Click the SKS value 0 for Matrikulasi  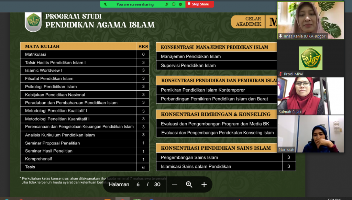click(x=143, y=54)
